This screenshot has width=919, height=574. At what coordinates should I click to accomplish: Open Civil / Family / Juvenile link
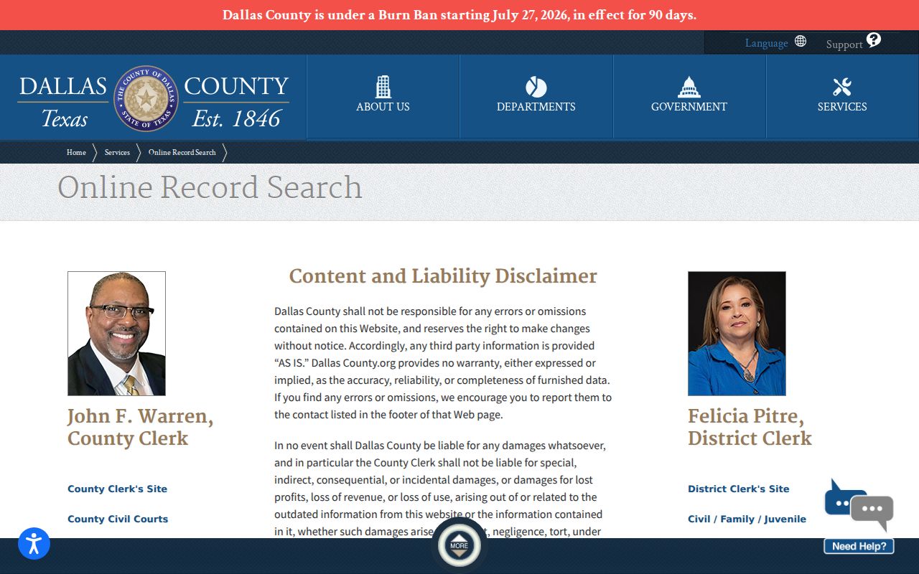(747, 519)
